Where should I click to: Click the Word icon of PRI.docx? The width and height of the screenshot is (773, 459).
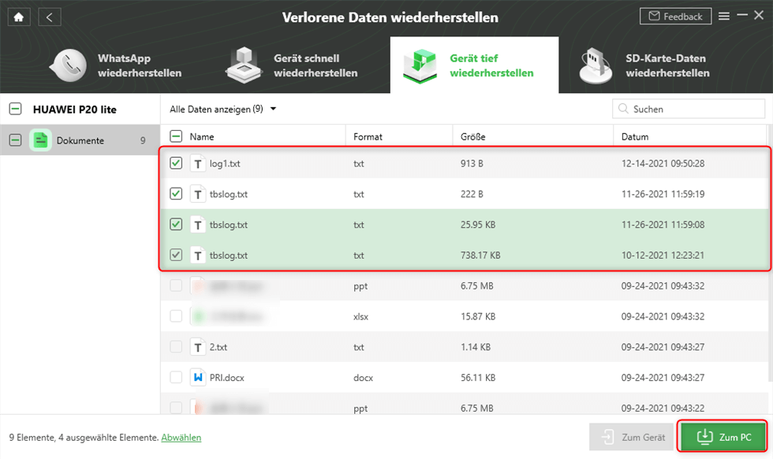pos(198,378)
